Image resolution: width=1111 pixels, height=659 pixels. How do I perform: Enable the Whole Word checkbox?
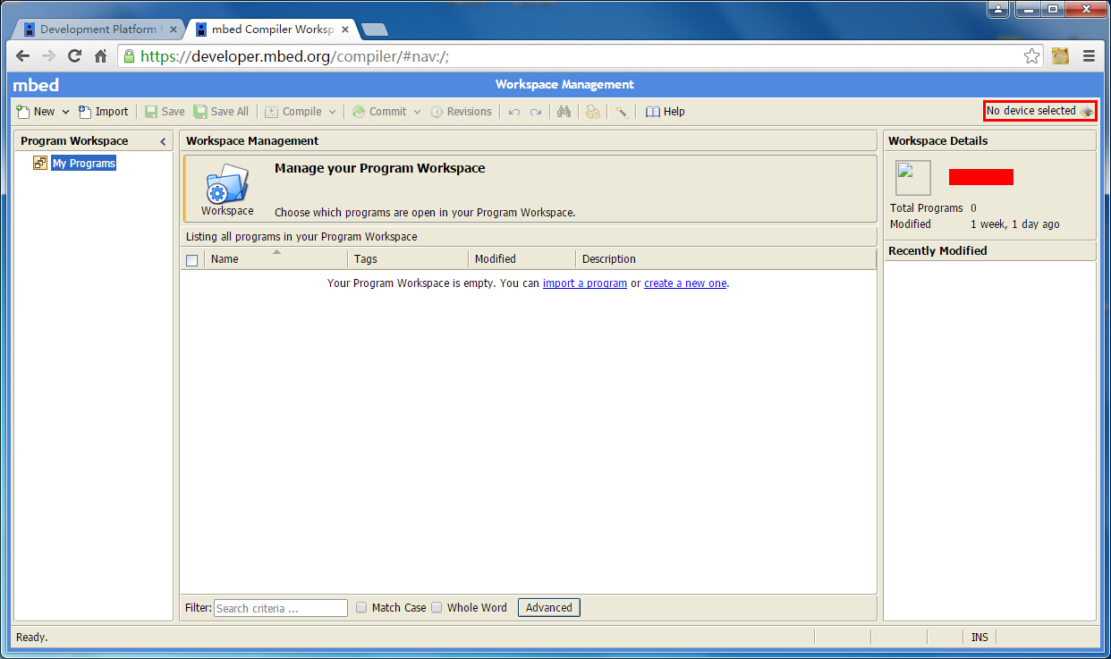click(x=437, y=607)
